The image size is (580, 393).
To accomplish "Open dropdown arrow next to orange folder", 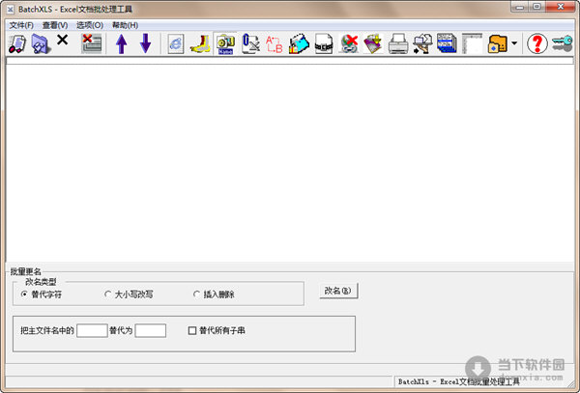I will point(514,43).
